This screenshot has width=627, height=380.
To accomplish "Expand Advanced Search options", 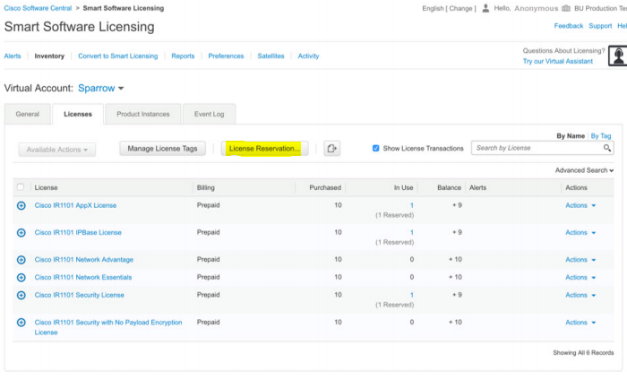I will [584, 170].
